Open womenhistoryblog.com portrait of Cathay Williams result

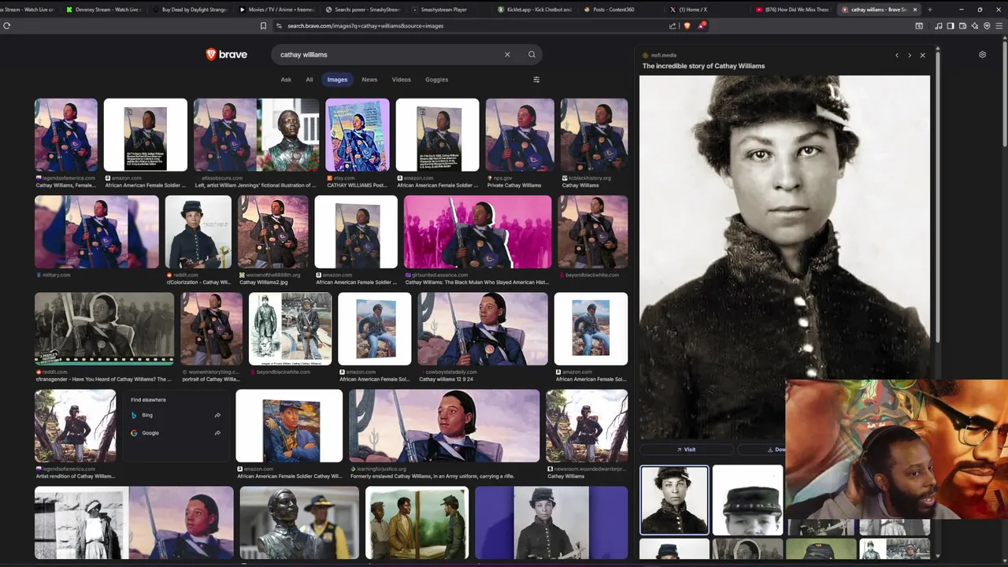(211, 329)
